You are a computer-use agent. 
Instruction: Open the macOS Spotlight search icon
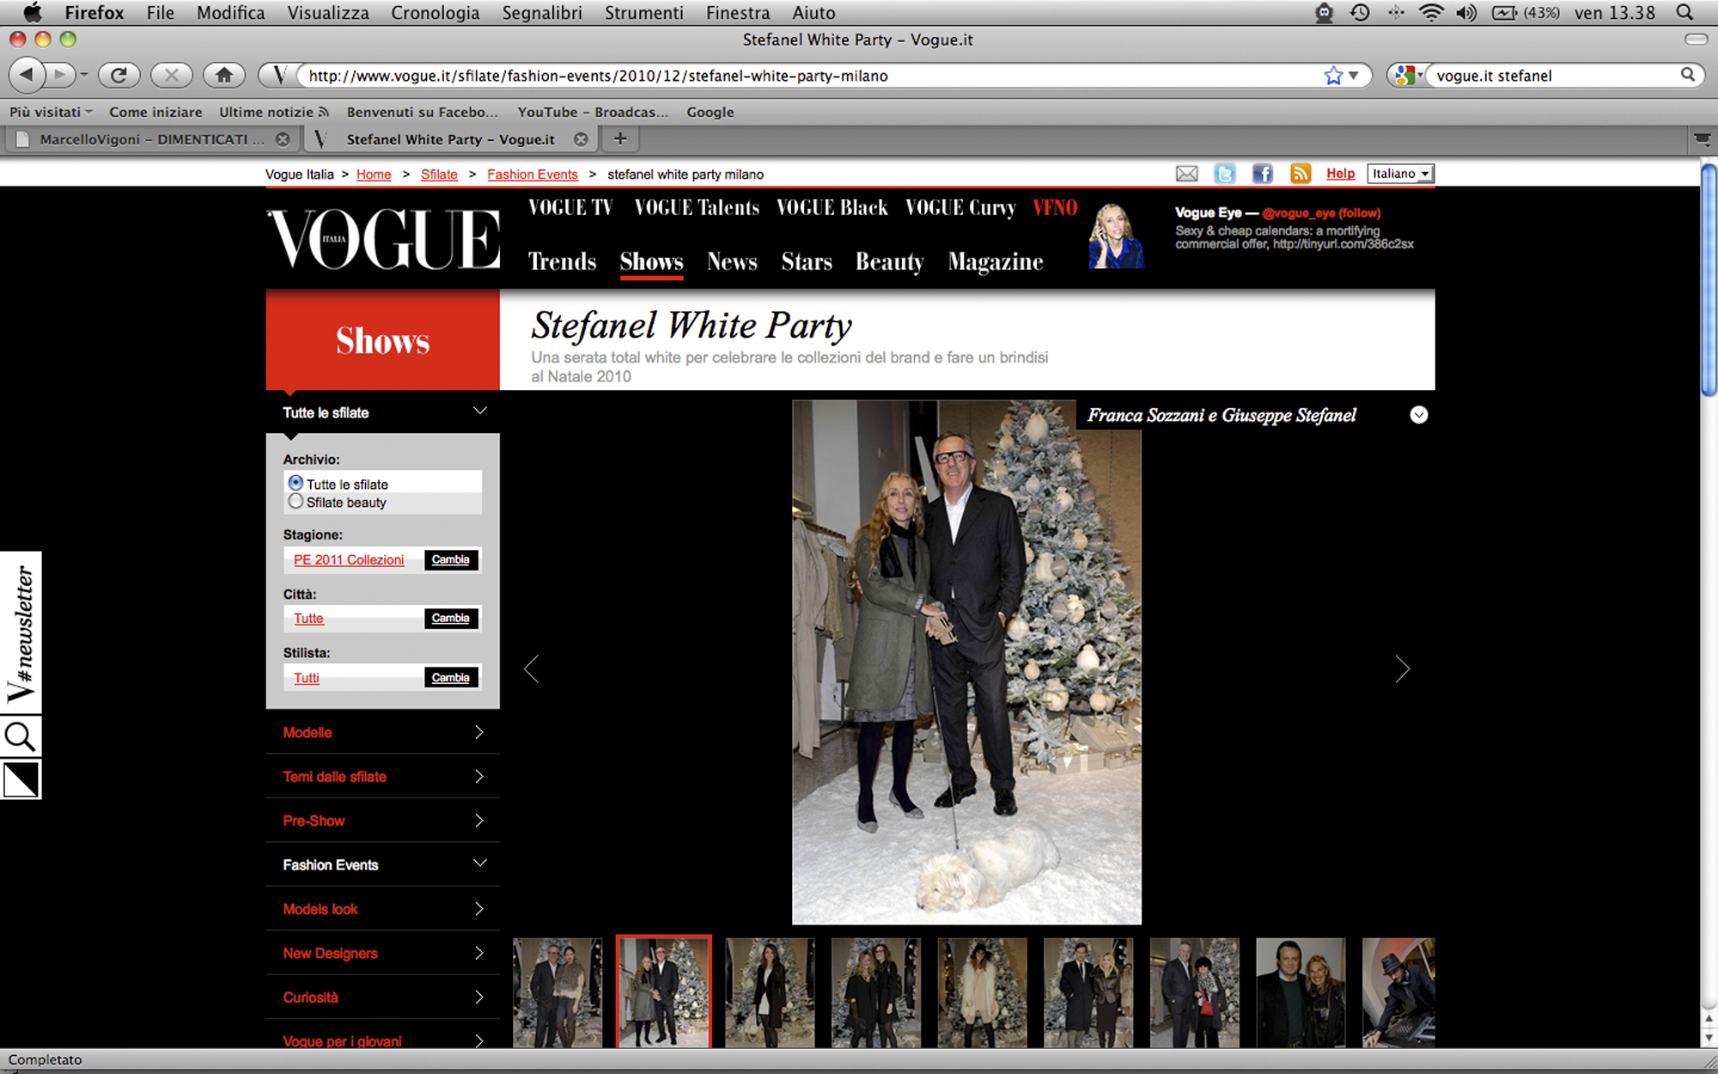(1684, 13)
